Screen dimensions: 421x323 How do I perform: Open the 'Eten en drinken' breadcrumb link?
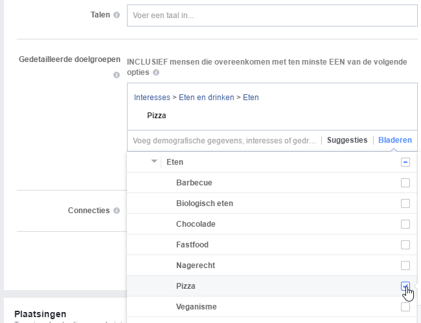[x=206, y=98]
